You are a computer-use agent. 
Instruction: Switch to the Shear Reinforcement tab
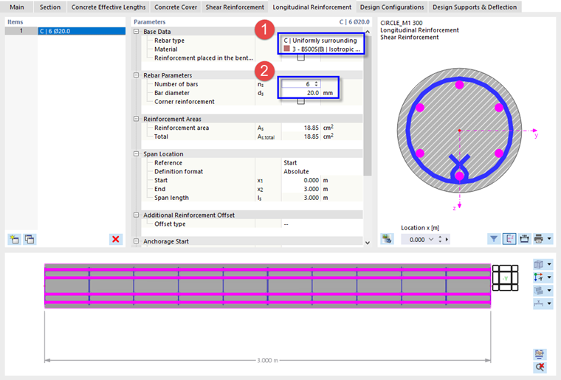[x=235, y=7]
